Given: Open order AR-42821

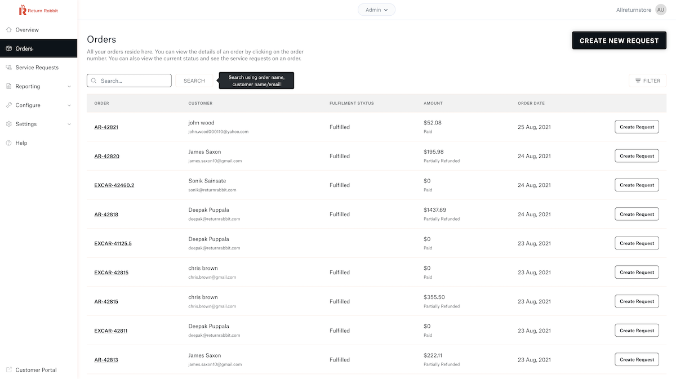Looking at the screenshot, I should tap(106, 127).
